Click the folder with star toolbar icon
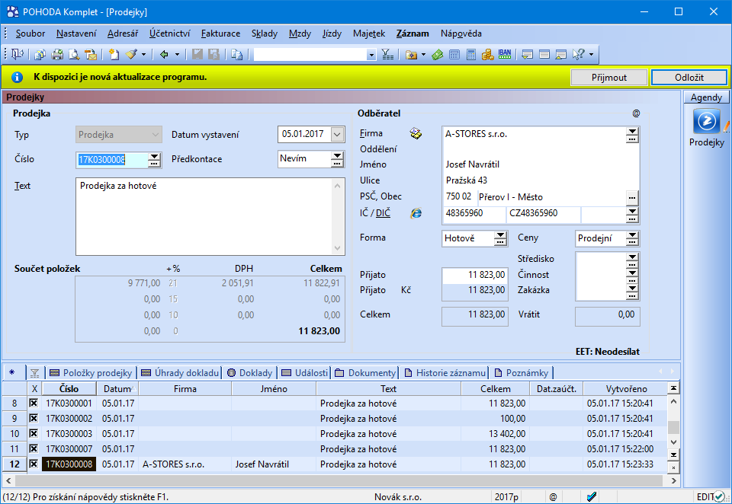 tap(411, 55)
